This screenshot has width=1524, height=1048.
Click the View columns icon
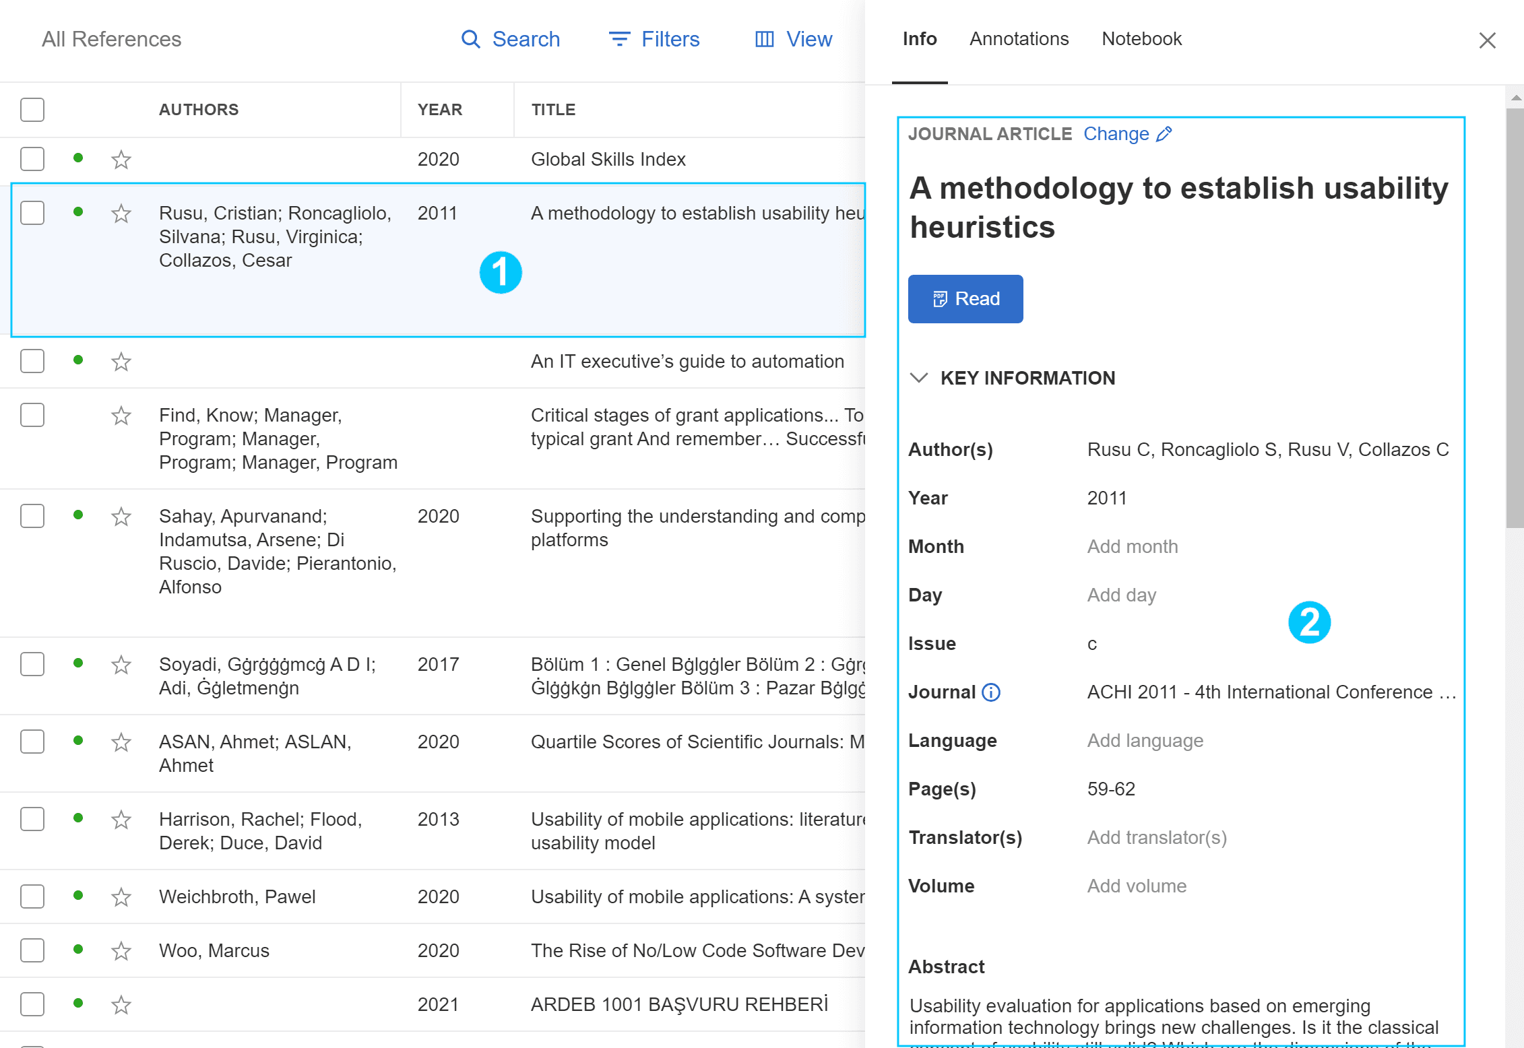pyautogui.click(x=764, y=39)
